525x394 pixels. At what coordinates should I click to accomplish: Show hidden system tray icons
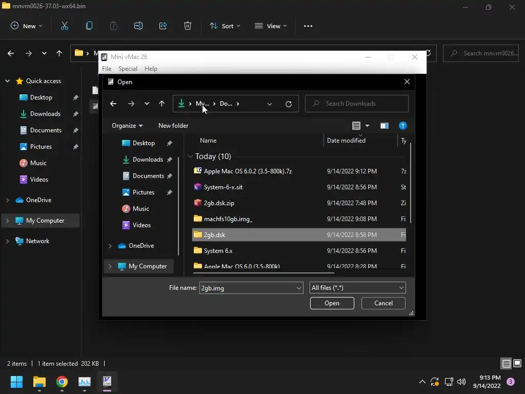click(422, 382)
